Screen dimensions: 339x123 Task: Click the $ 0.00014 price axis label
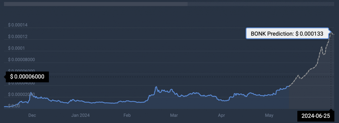point(18,25)
